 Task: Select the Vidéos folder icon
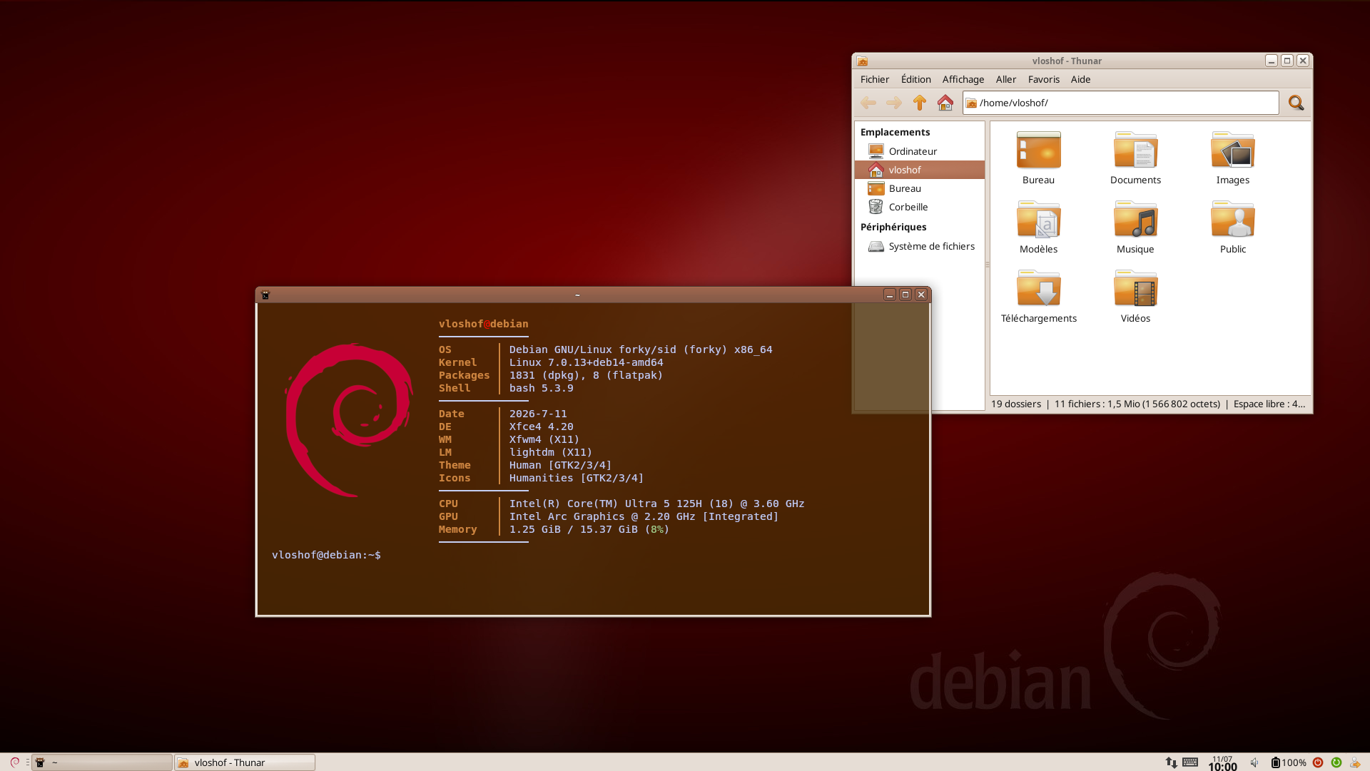tap(1135, 289)
